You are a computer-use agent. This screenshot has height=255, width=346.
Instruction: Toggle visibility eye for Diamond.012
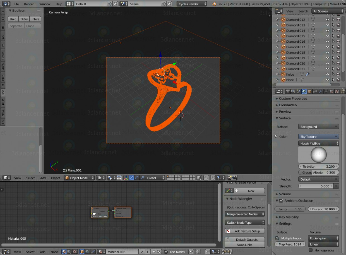[x=328, y=20]
